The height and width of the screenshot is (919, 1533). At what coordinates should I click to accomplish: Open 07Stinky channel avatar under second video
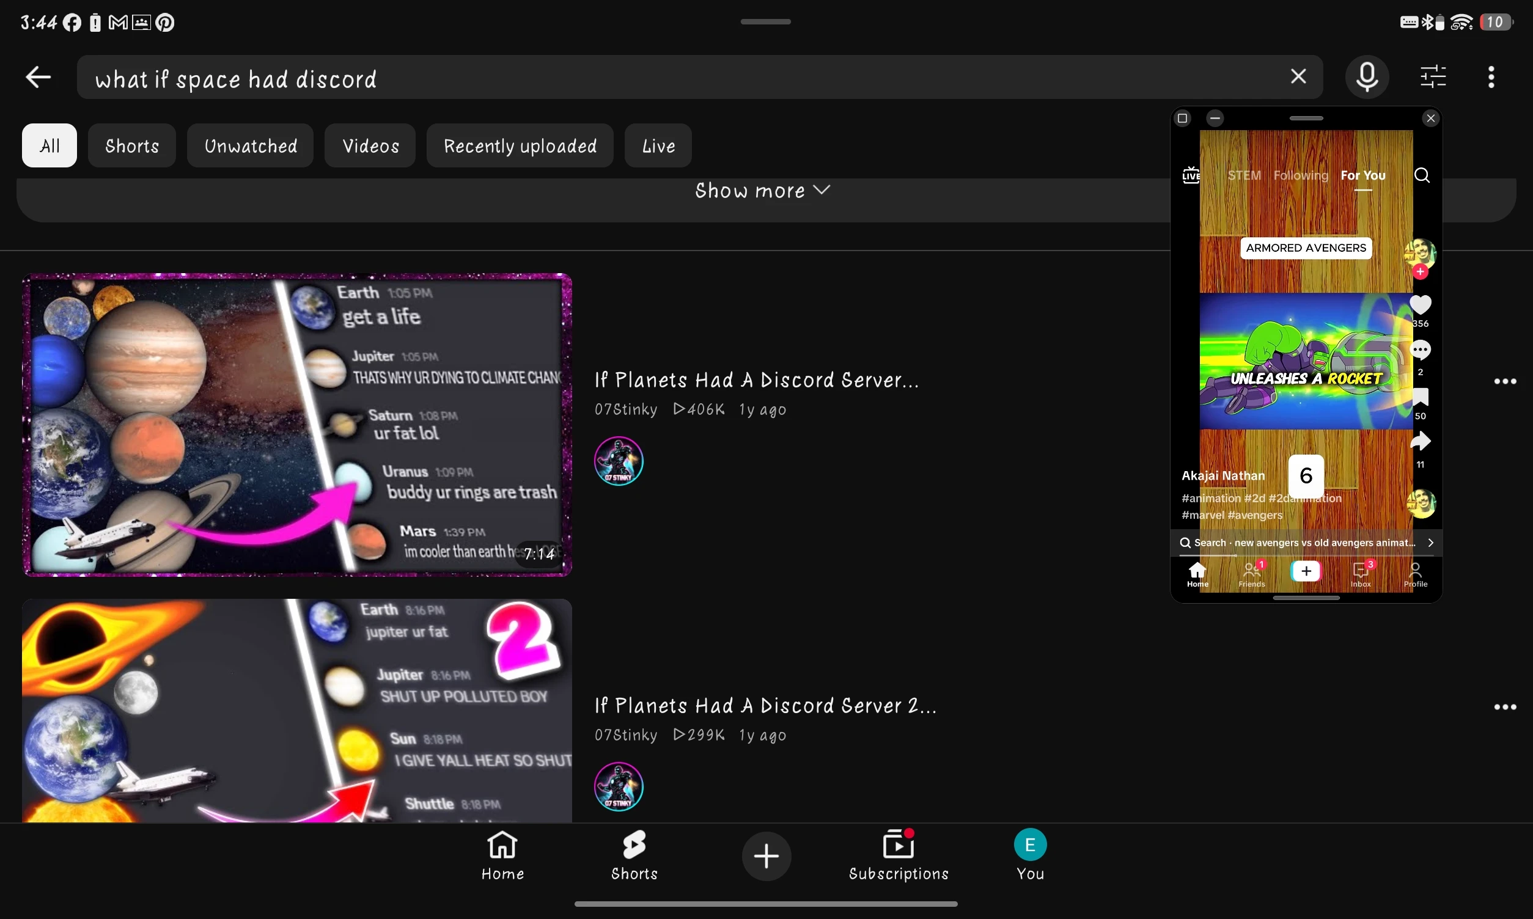(618, 786)
